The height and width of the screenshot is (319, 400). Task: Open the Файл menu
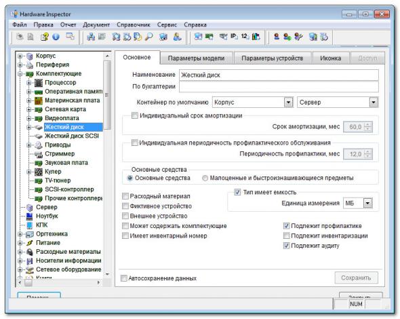coord(20,25)
